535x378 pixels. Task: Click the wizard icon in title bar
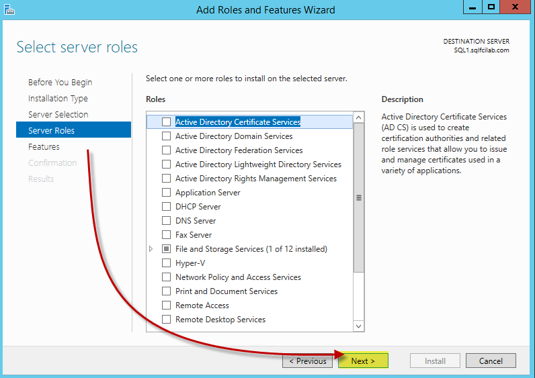pos(9,9)
